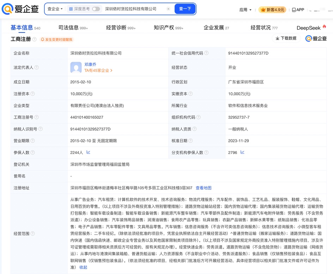Click the 邓康乔 avatar thumbnail
This screenshot has height=274, width=333.
[x=76, y=67]
